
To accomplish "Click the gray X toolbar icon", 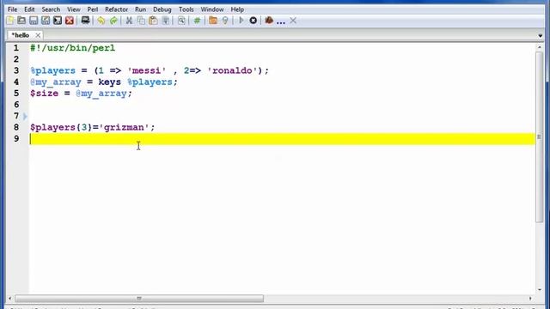I will pos(293,21).
